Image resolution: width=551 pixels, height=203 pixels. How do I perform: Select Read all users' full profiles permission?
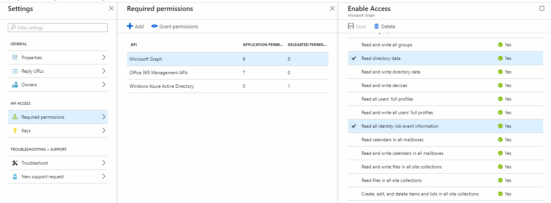coord(445,99)
